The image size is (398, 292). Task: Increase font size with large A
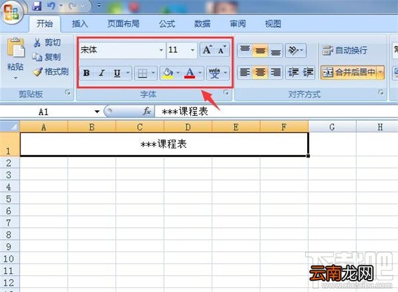click(x=207, y=50)
